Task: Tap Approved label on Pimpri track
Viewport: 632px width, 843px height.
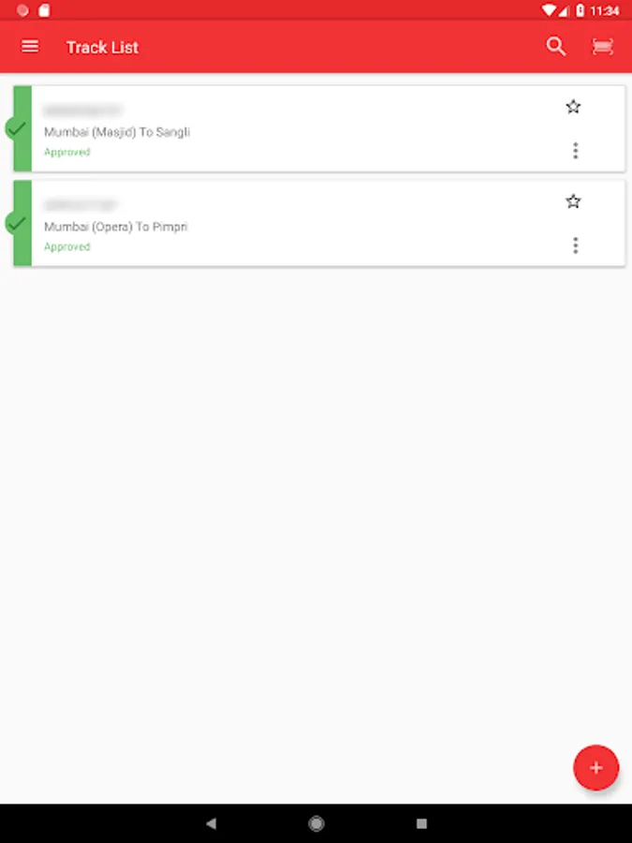Action: (x=66, y=246)
